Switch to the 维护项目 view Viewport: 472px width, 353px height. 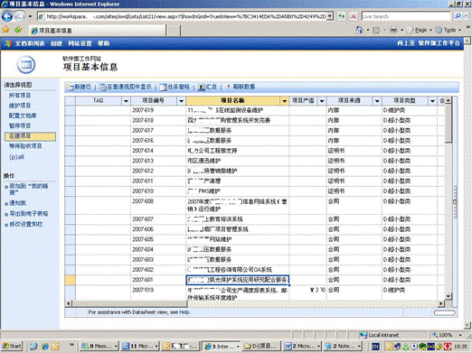pyautogui.click(x=20, y=106)
